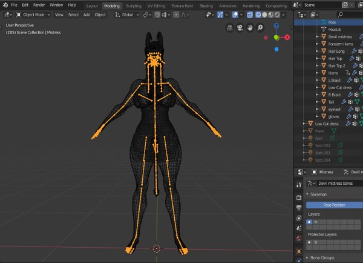The height and width of the screenshot is (263, 363).
Task: Open the Window menu
Action: 56,5
